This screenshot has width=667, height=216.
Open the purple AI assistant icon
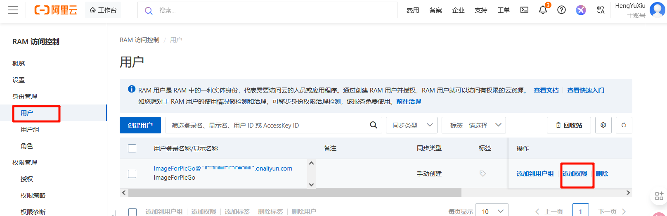tap(581, 10)
